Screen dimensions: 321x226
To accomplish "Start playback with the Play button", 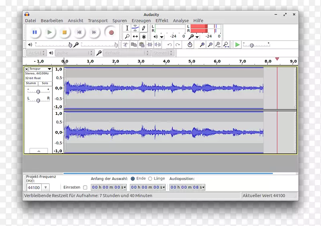I will coord(49,32).
